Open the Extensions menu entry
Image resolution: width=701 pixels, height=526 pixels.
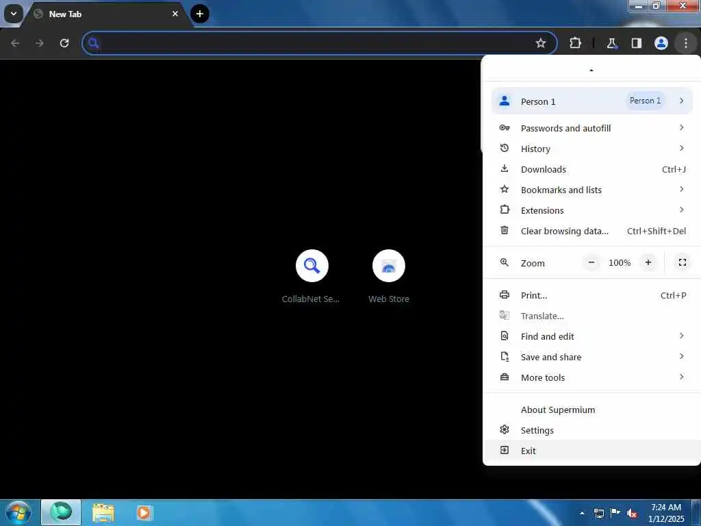(591, 210)
